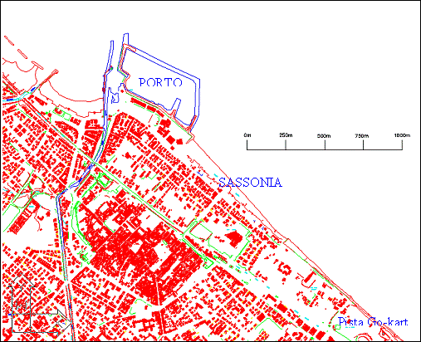The width and height of the screenshot is (421, 342).
Task: Select the SASSONIA district label
Action: click(x=251, y=183)
